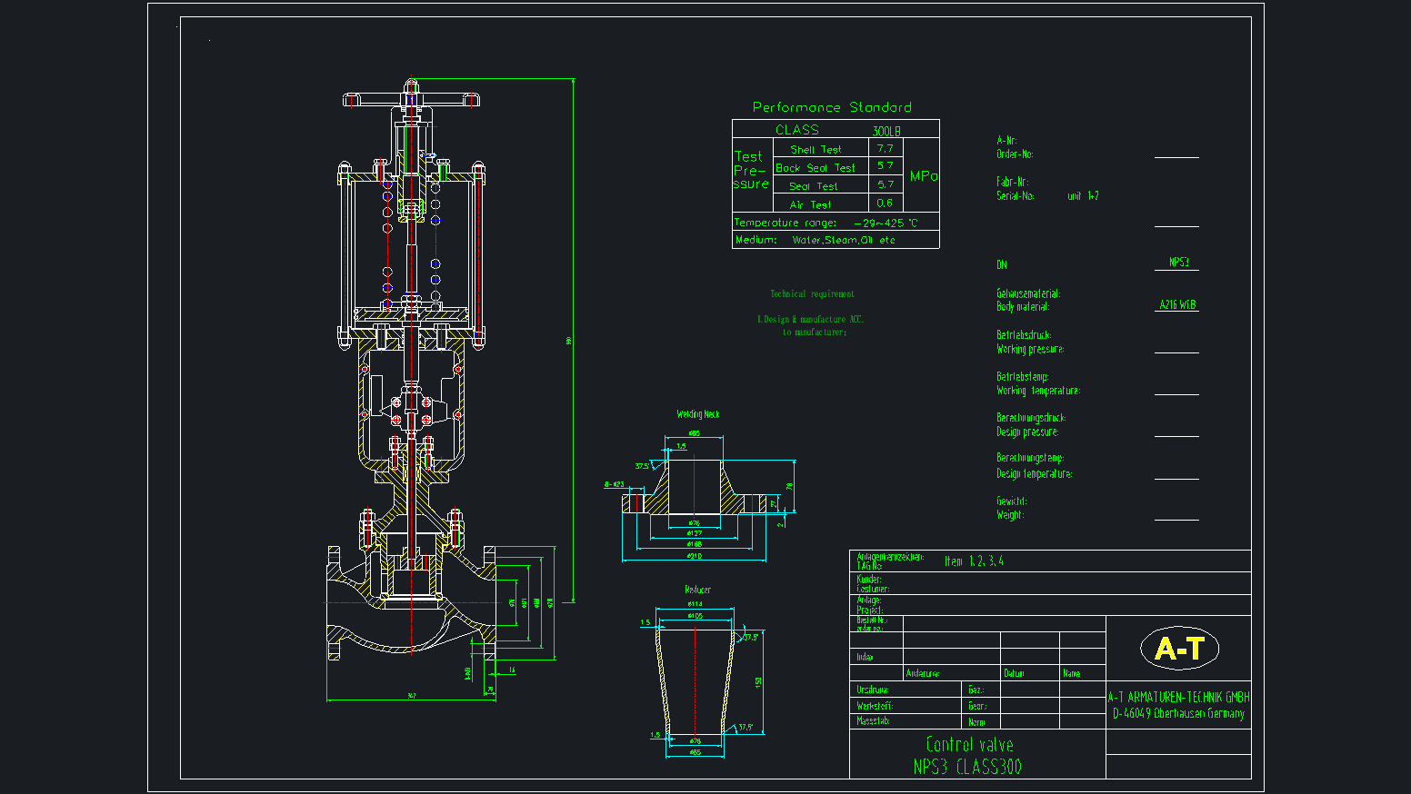Select the air test value '0.6'
This screenshot has height=794, width=1411.
[x=885, y=203]
